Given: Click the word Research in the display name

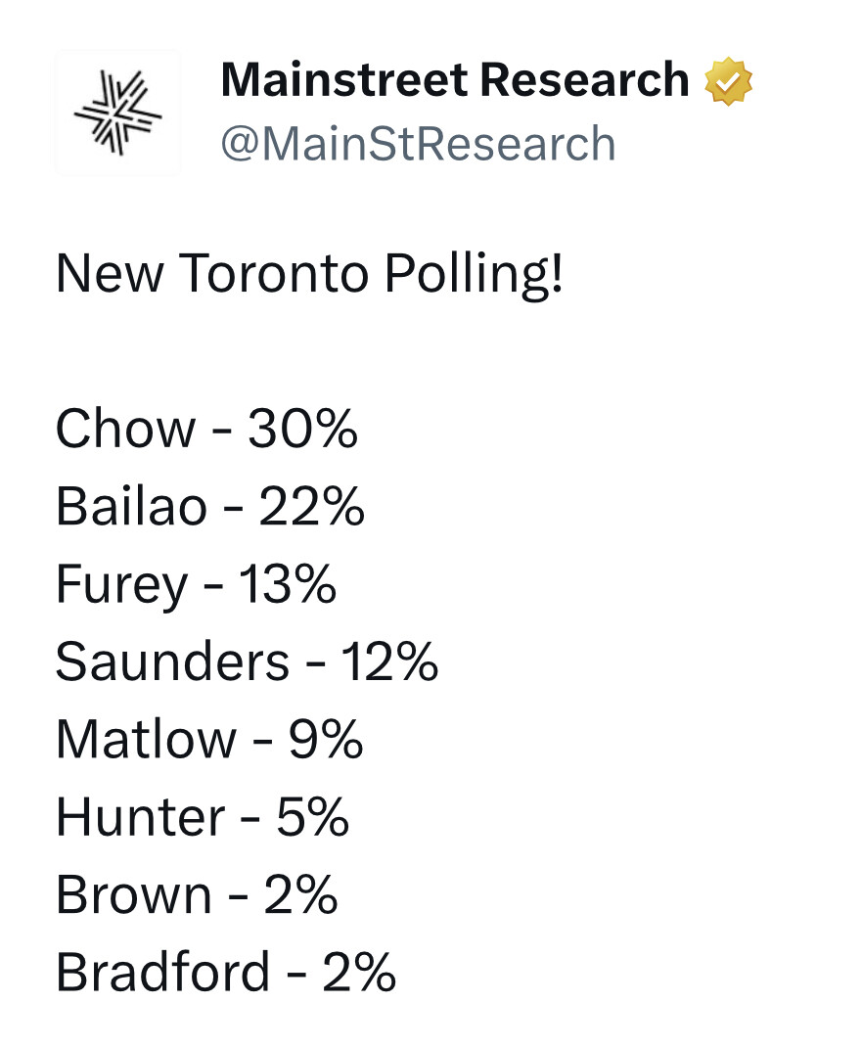Looking at the screenshot, I should click(584, 79).
